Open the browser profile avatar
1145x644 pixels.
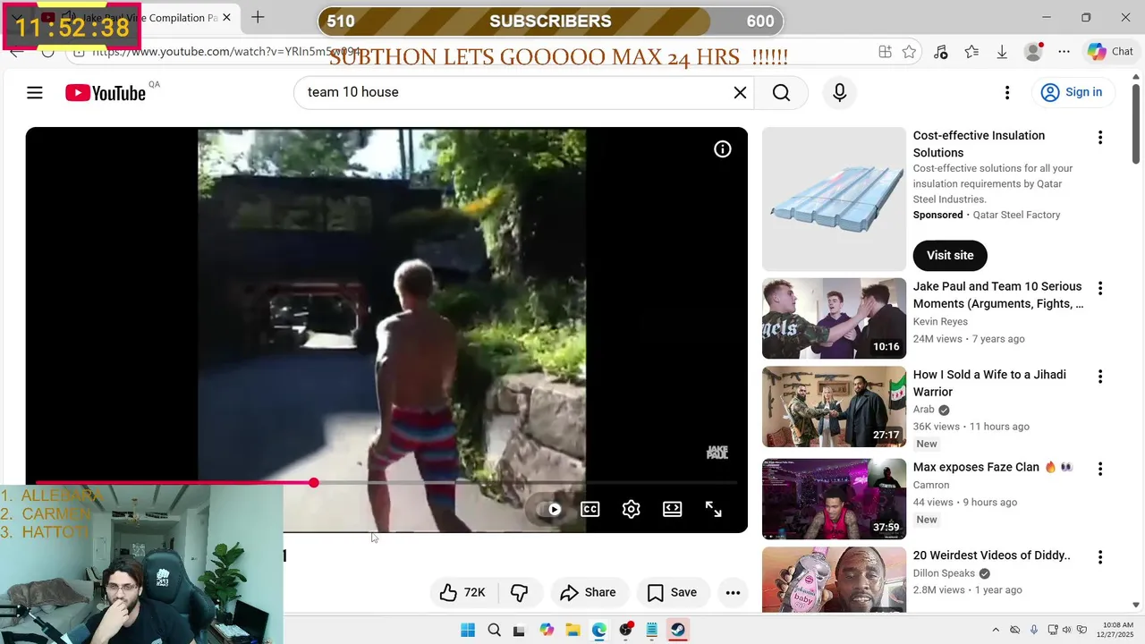click(1033, 52)
